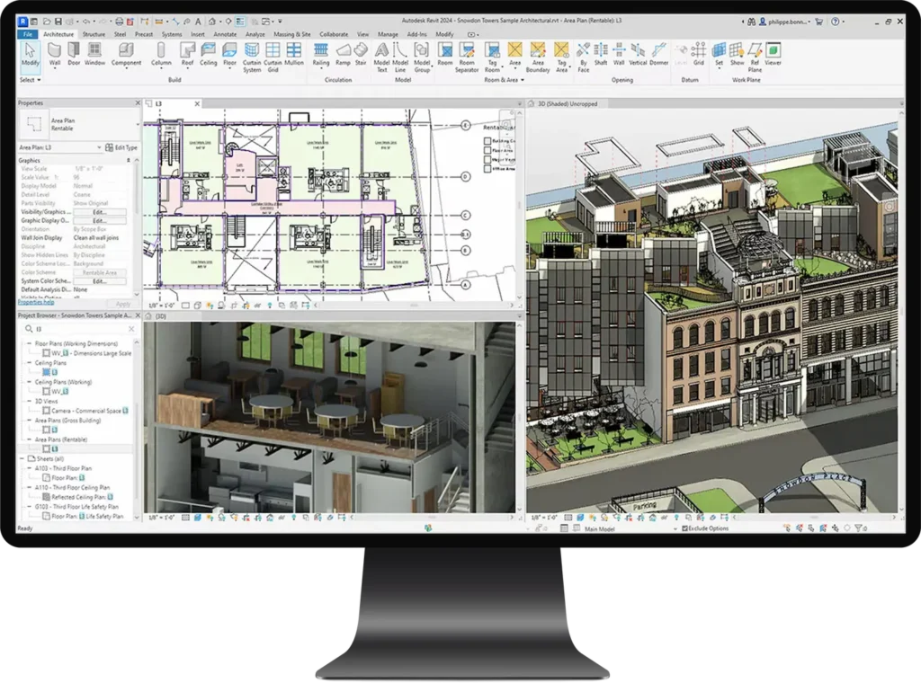Viewport: 921px width, 683px height.
Task: Toggle the Exclude Options checkbox in status bar
Action: click(x=684, y=528)
